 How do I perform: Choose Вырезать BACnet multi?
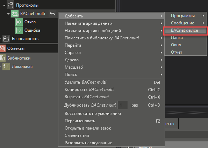click(112, 97)
